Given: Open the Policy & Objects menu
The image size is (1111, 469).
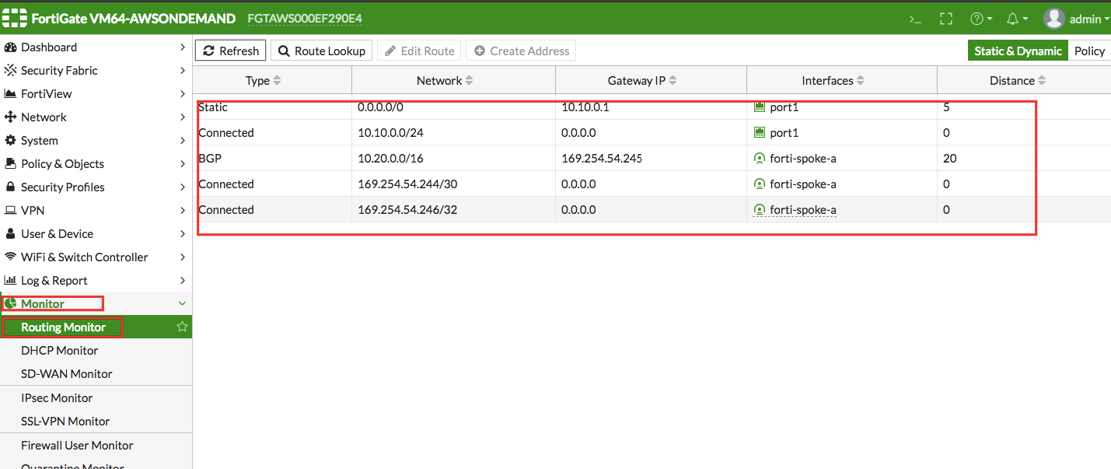Looking at the screenshot, I should [96, 164].
